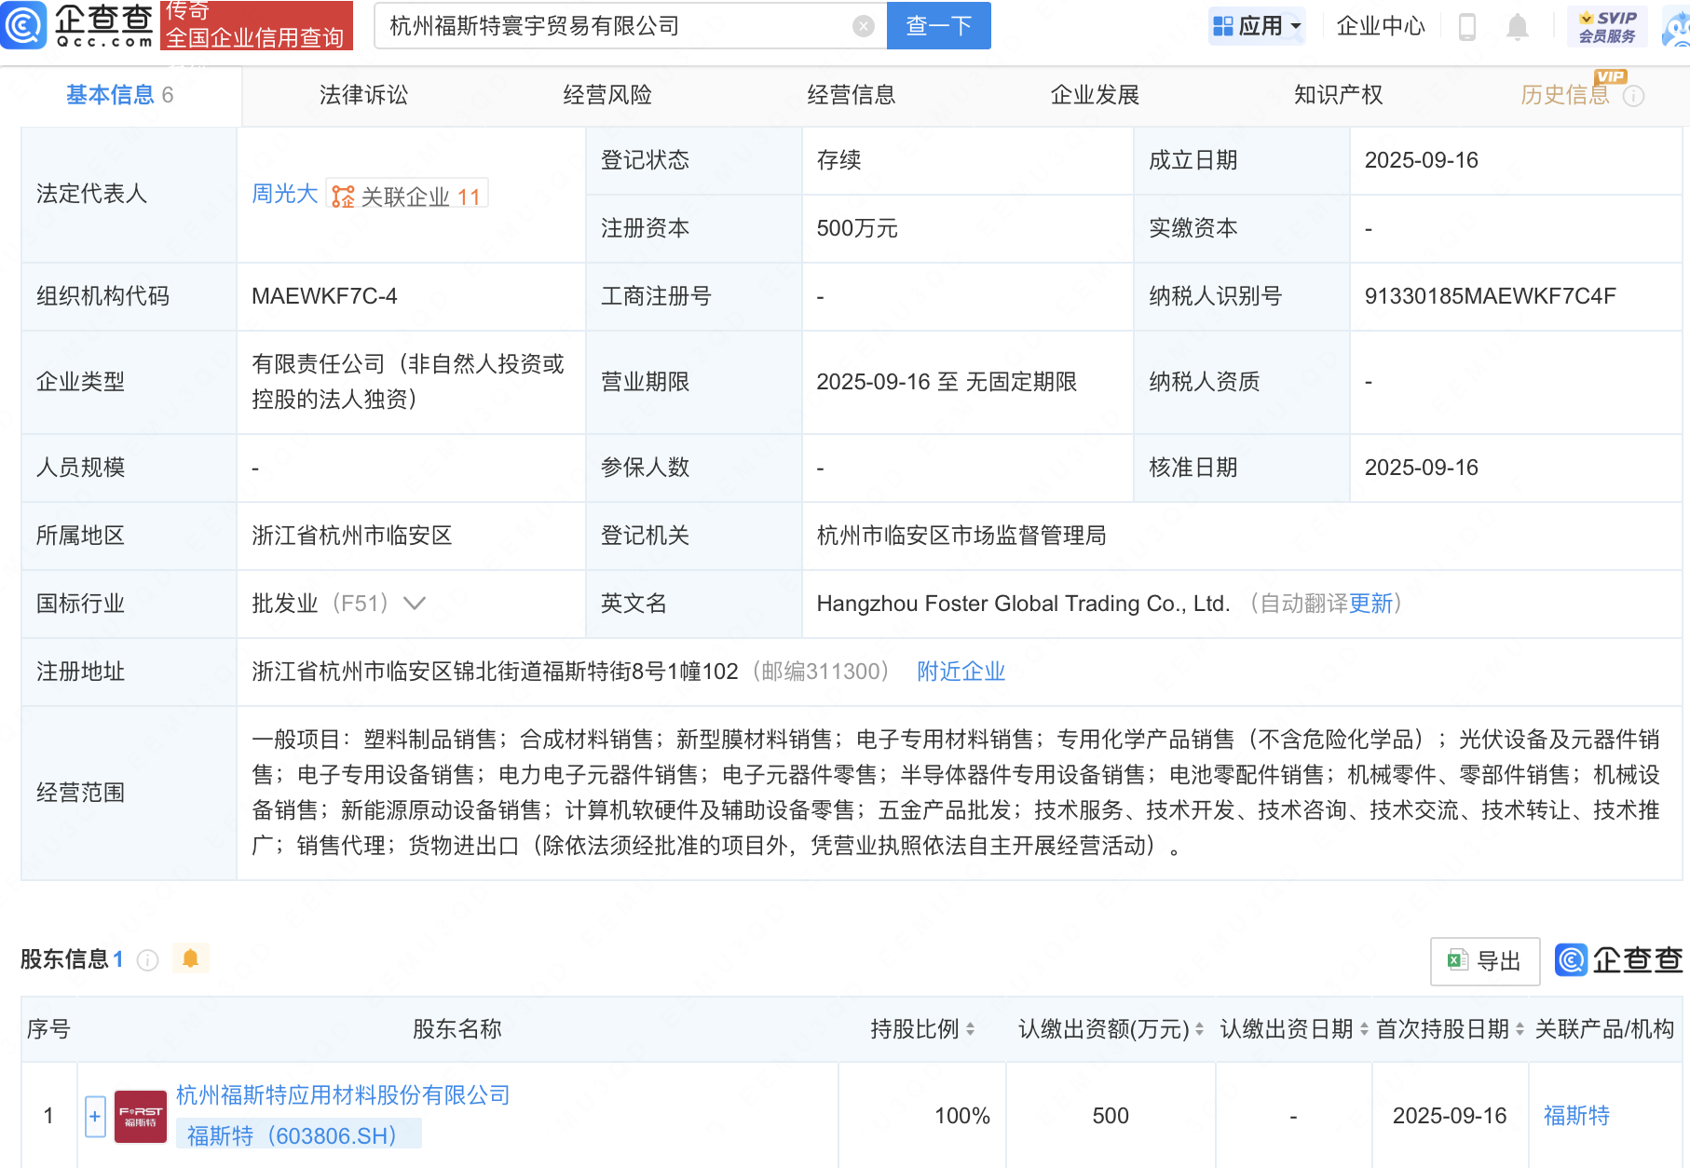Select the 基本信息 tab

[119, 95]
